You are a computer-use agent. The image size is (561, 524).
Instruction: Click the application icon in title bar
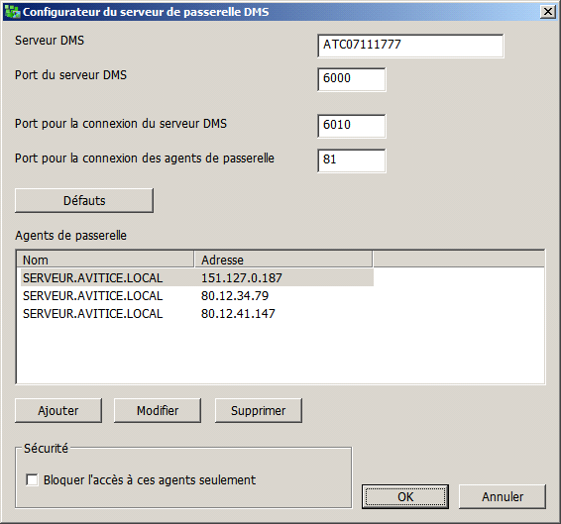pyautogui.click(x=12, y=12)
